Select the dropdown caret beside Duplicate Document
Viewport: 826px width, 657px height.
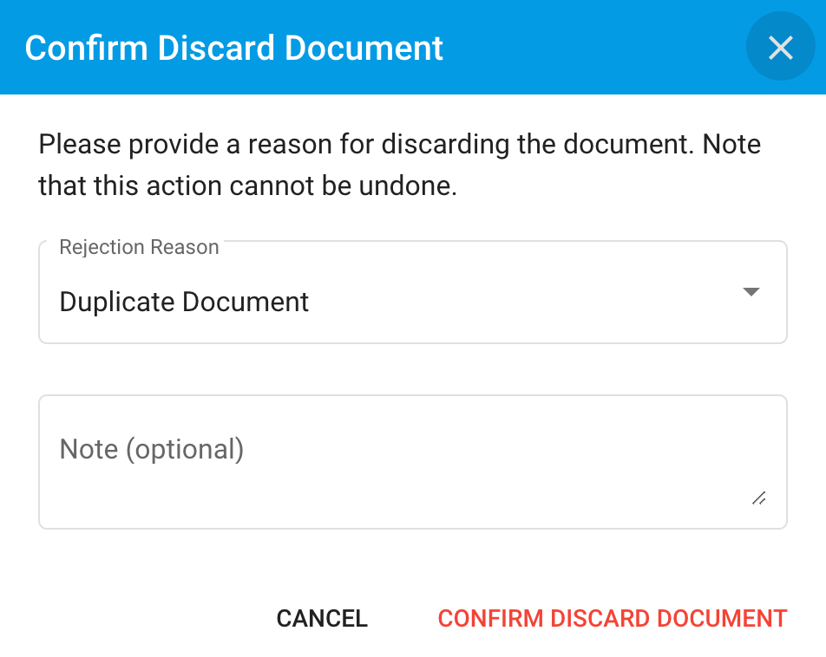(751, 292)
